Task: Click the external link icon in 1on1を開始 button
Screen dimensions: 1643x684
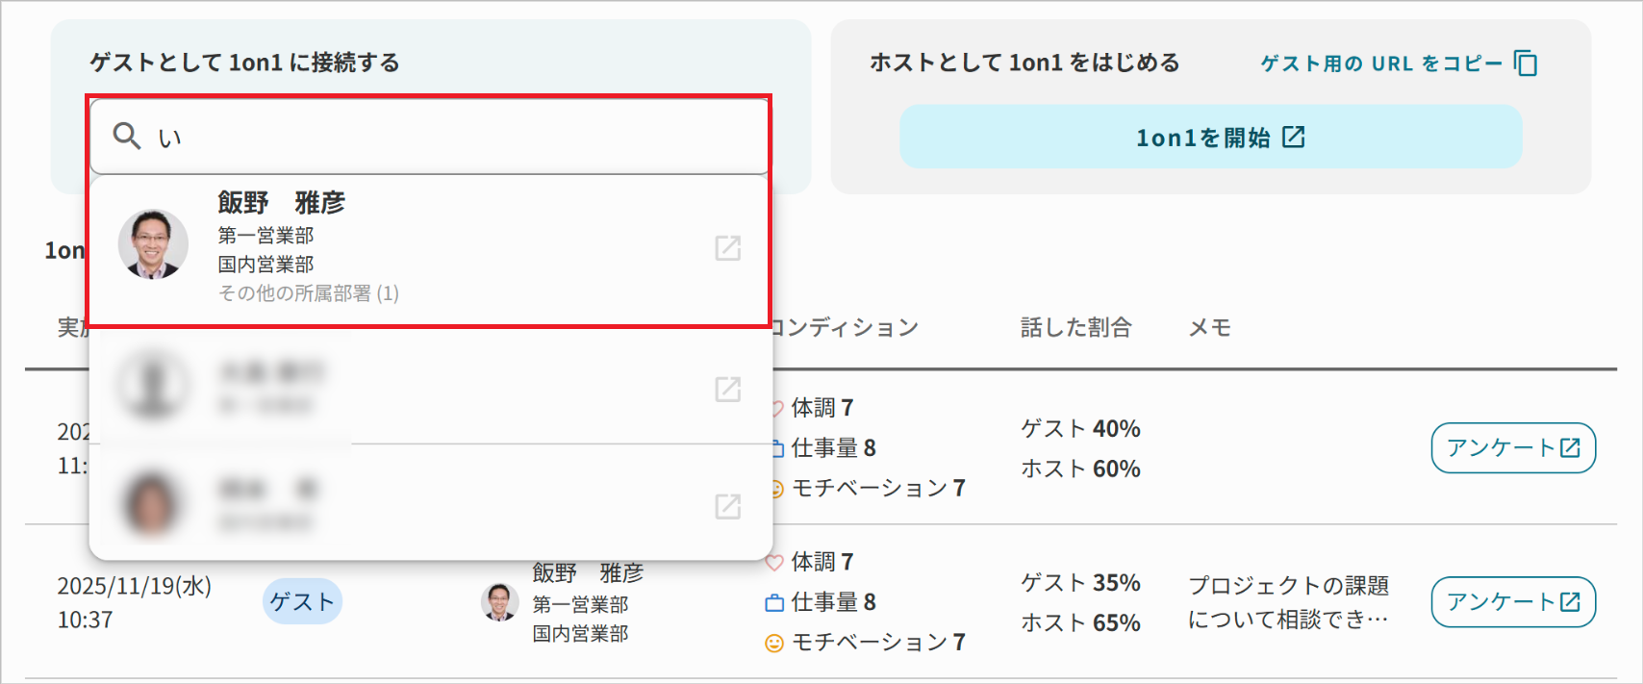Action: click(1295, 137)
